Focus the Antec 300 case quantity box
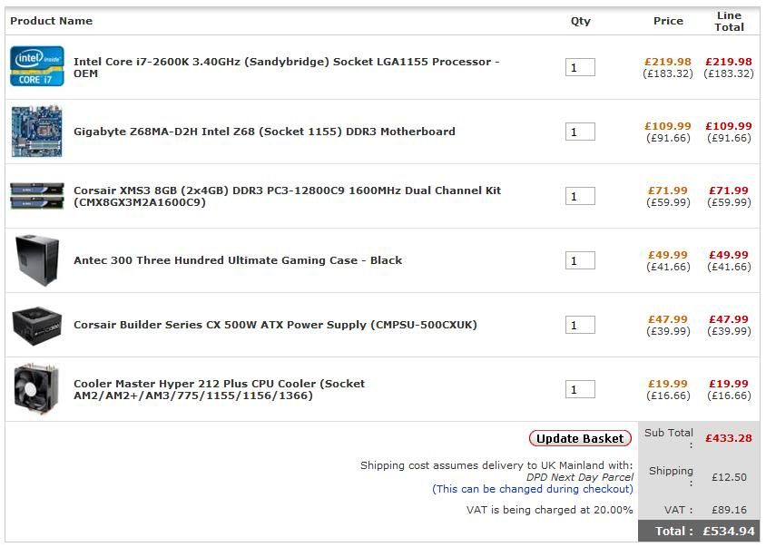This screenshot has height=547, width=766. [x=580, y=260]
